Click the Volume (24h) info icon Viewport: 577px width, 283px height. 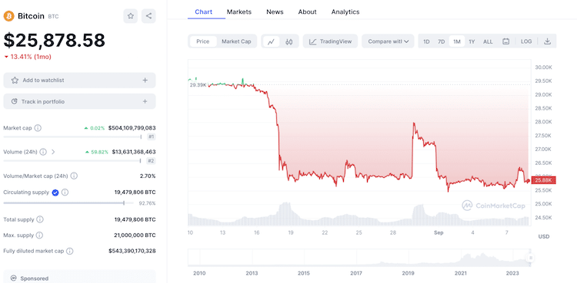[x=43, y=152]
